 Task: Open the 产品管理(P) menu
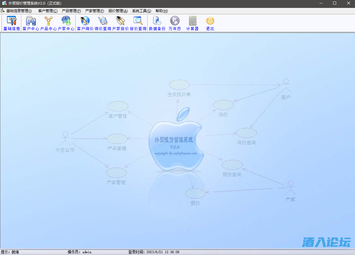[x=71, y=11]
